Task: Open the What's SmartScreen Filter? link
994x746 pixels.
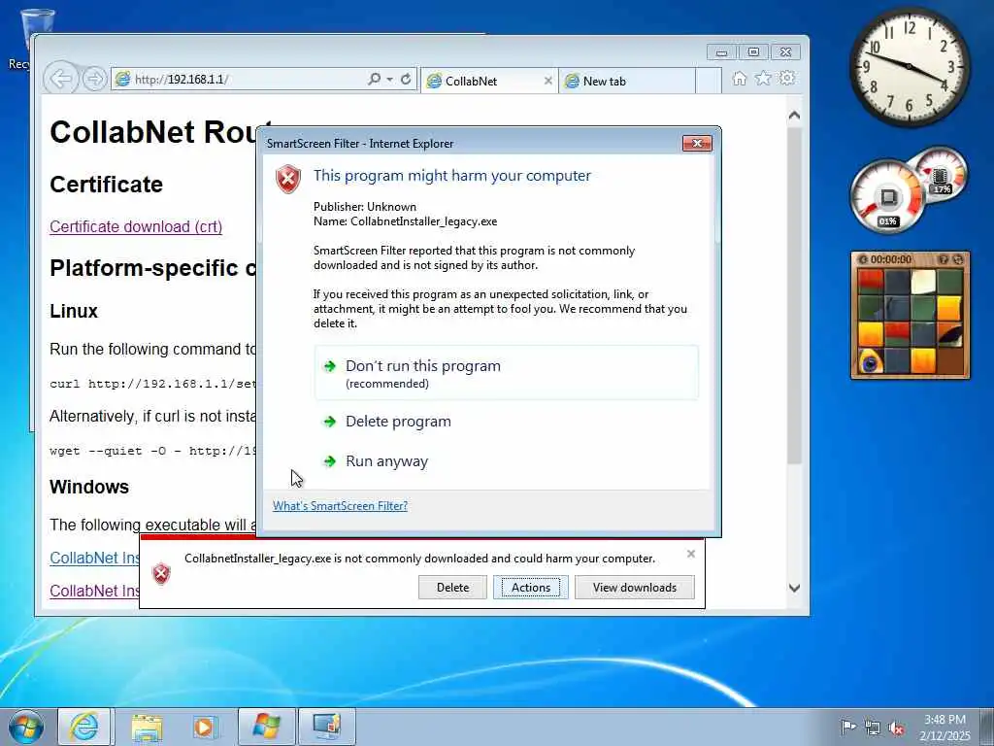Action: point(340,505)
